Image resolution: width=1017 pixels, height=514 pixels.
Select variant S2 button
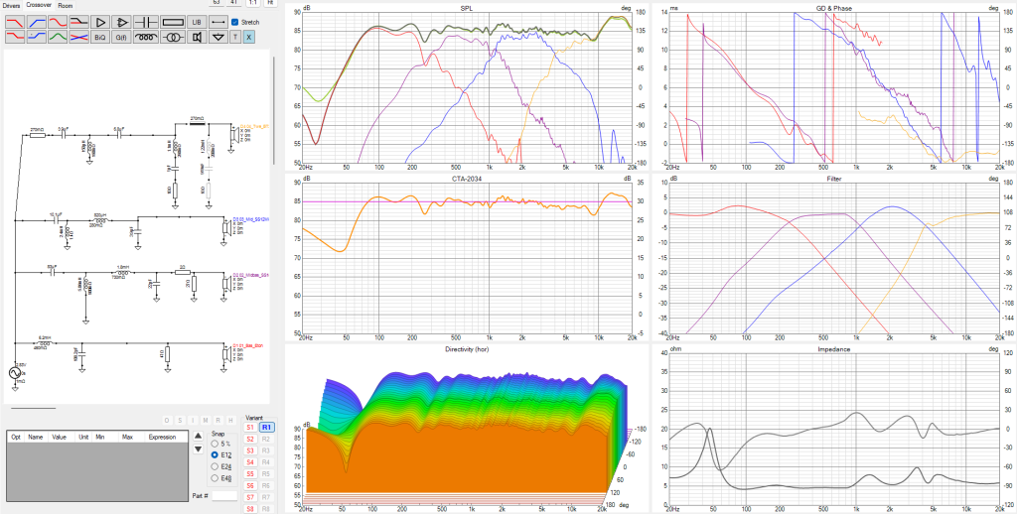point(250,439)
